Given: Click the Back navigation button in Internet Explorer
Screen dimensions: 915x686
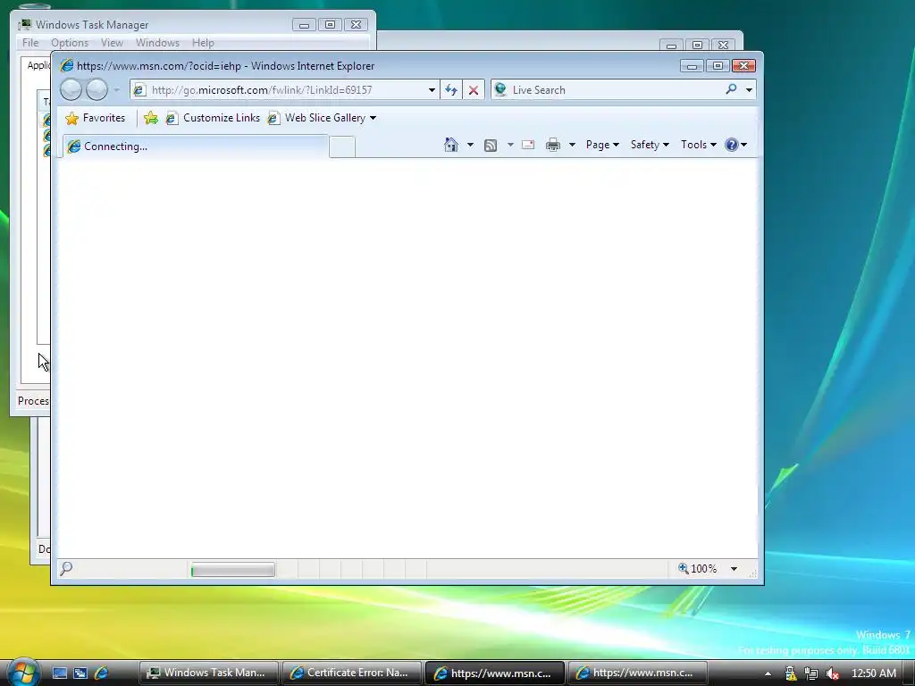Looking at the screenshot, I should click(x=71, y=90).
